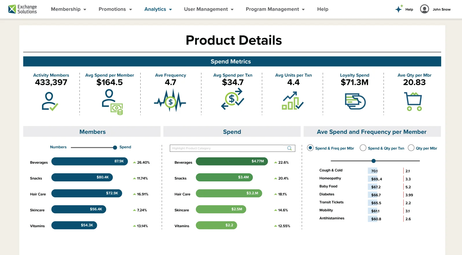Open the John Snow user avatar
Image resolution: width=462 pixels, height=255 pixels.
click(424, 9)
